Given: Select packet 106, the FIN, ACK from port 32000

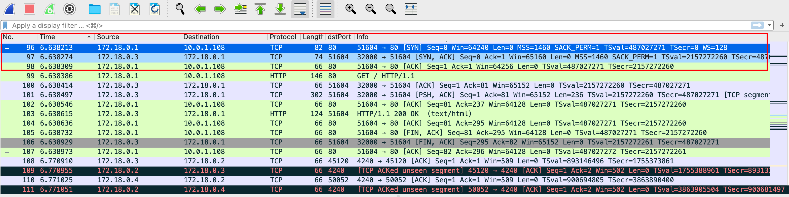Looking at the screenshot, I should (385, 142).
